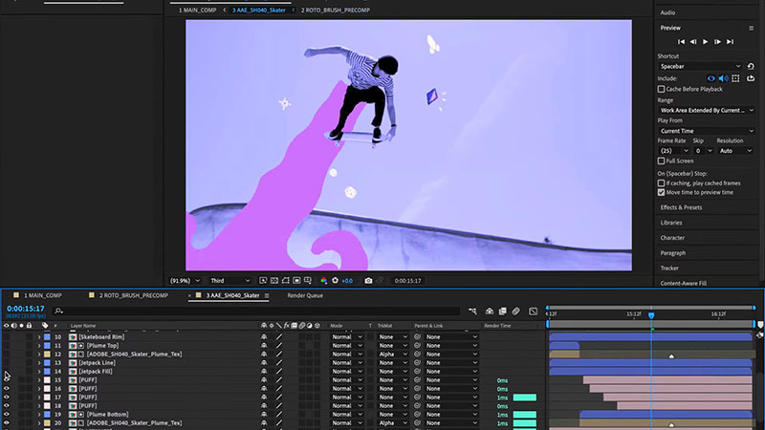
Task: Click 1 MAIN_COMP in viewer breadcrumb
Action: 197,11
